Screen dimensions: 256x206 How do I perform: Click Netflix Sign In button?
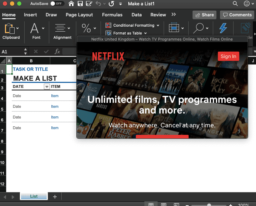(x=228, y=56)
